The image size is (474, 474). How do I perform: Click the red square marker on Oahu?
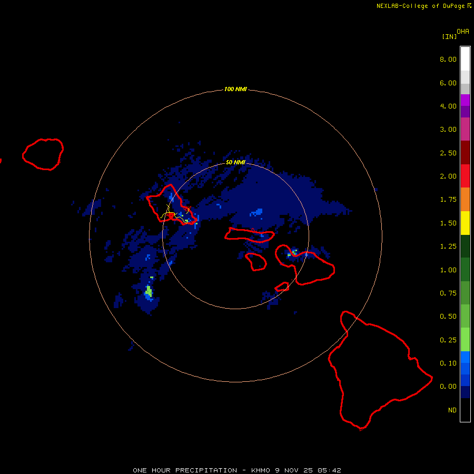[171, 215]
